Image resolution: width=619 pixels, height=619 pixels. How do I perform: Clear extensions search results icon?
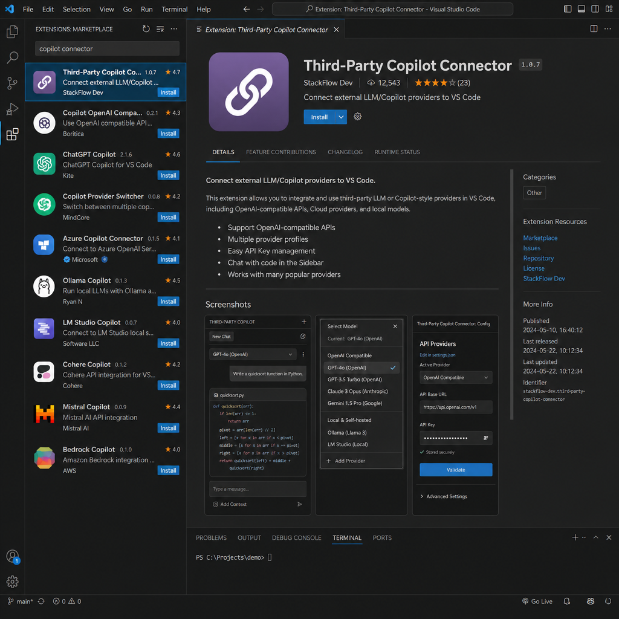160,29
